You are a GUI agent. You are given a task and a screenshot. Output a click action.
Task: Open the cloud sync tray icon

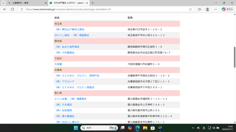(198, 128)
